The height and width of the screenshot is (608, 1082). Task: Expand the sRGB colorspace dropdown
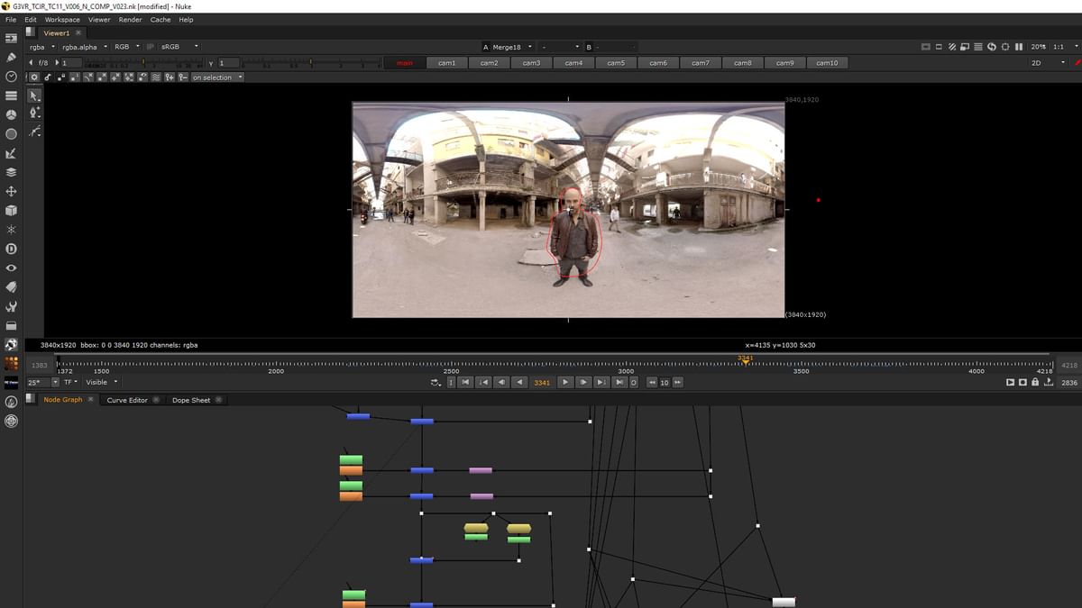[179, 47]
